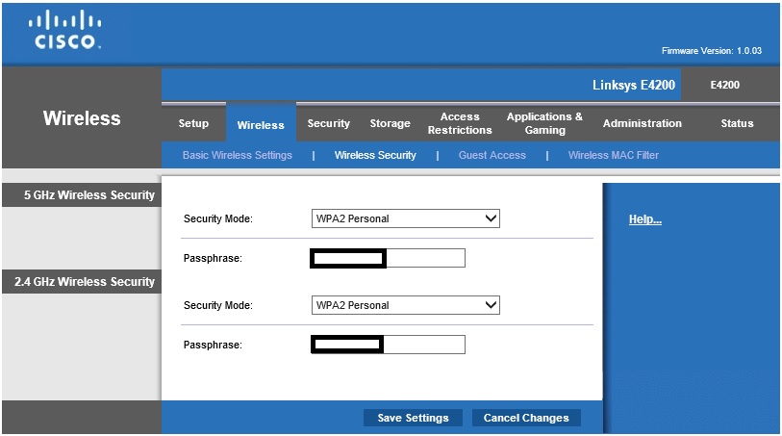
Task: Click the 2.4 GHz Passphrase field
Action: (423, 345)
